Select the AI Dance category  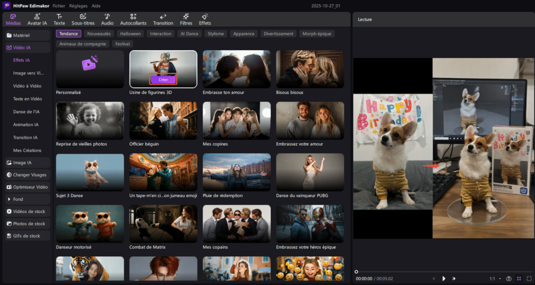pos(189,34)
